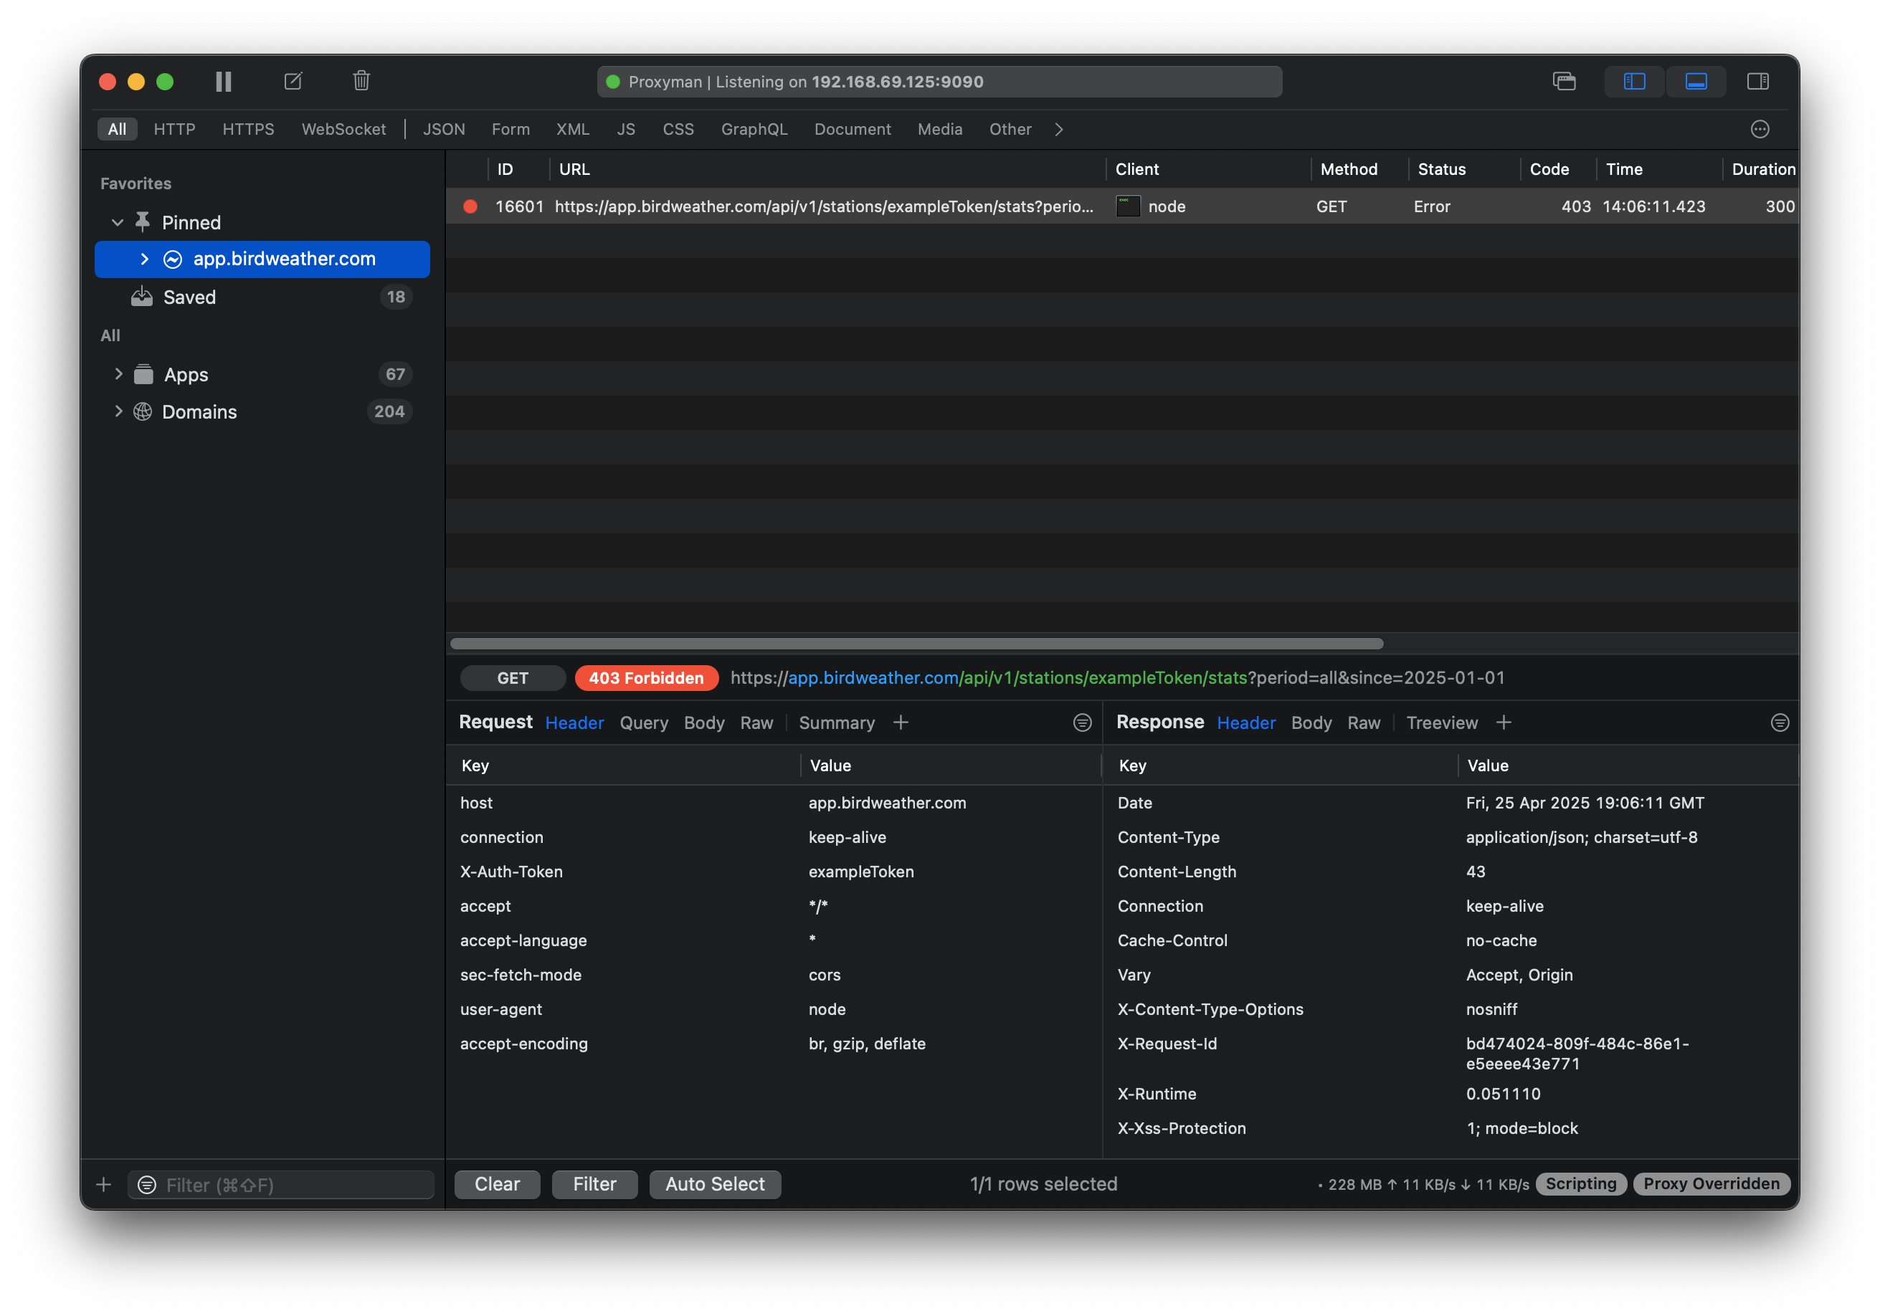The width and height of the screenshot is (1880, 1316).
Task: Click the circled ellipsis more-filters icon
Action: [1760, 129]
